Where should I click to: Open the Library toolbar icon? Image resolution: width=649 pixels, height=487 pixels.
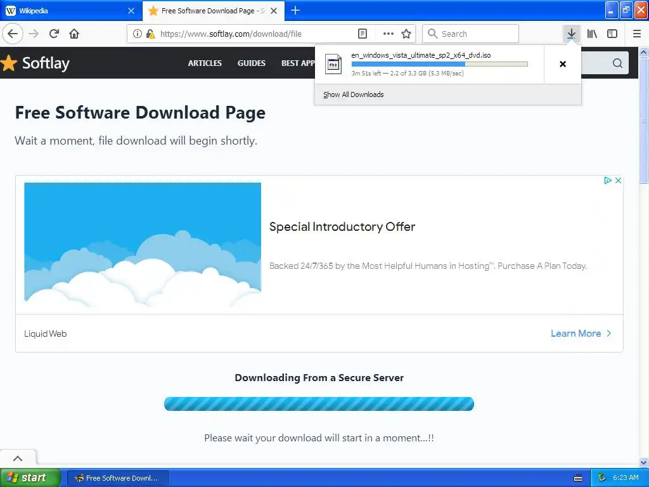(x=592, y=34)
